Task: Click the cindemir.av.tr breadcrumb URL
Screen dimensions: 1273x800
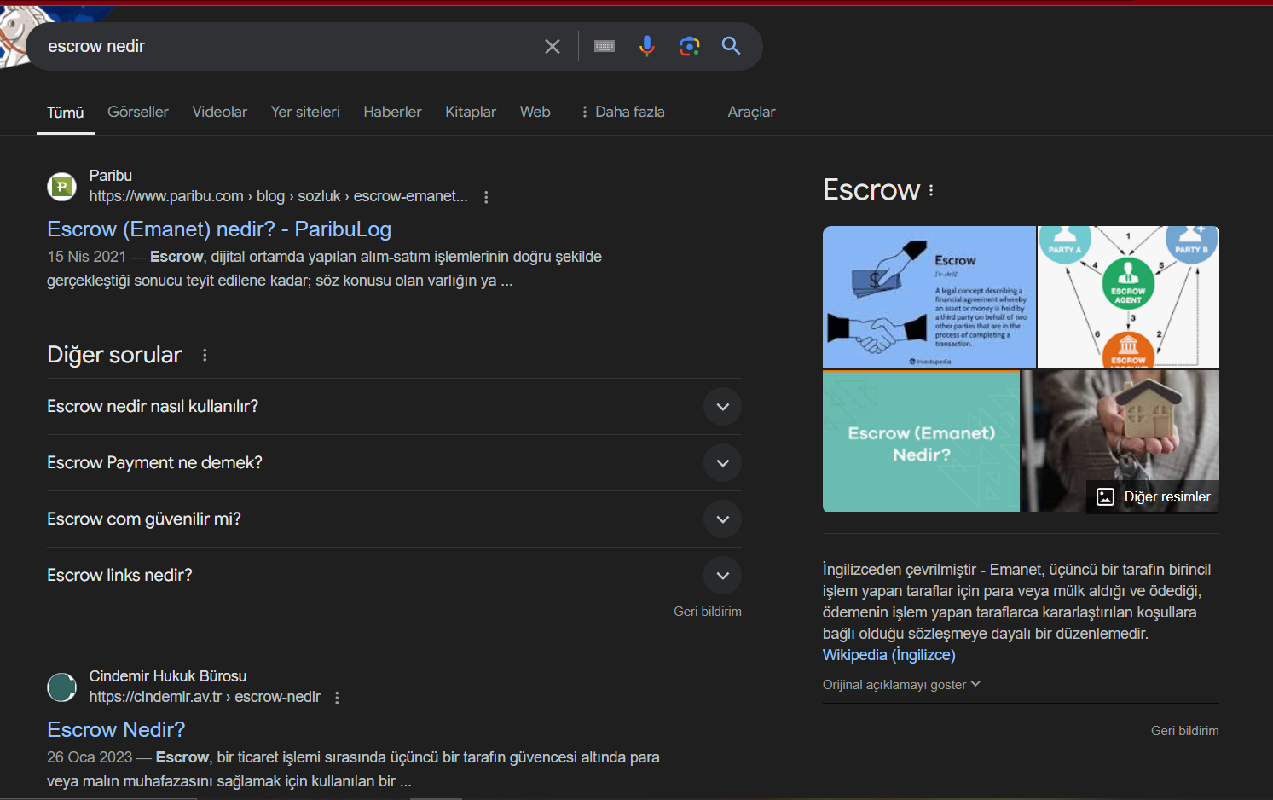Action: 205,697
